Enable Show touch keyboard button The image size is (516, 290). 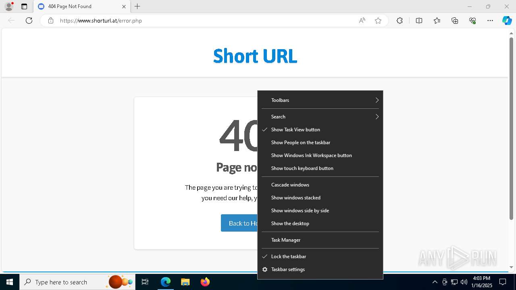click(x=320, y=168)
